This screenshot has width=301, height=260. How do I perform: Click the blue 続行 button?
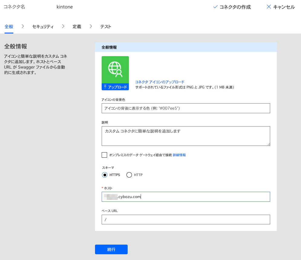111,249
